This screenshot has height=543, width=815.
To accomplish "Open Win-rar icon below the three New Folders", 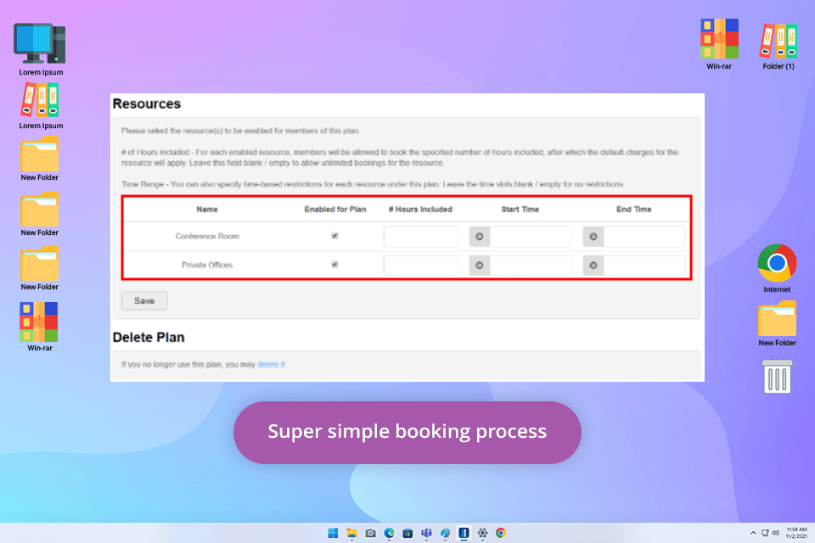I will click(x=39, y=322).
